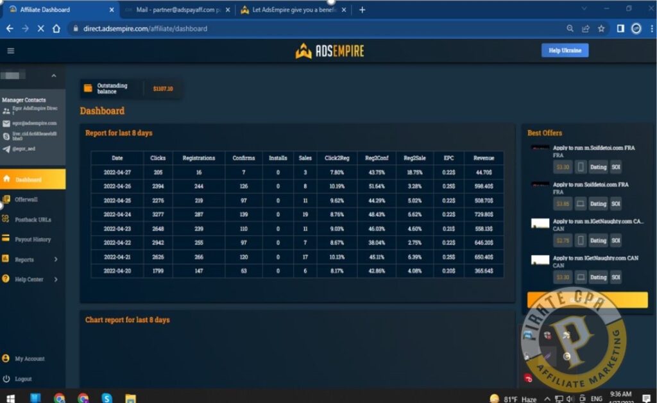This screenshot has height=403, width=657.
Task: Open Dashboard in sidebar
Action: click(33, 179)
